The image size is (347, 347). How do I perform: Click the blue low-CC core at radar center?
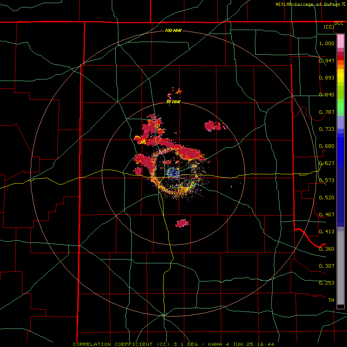click(173, 173)
